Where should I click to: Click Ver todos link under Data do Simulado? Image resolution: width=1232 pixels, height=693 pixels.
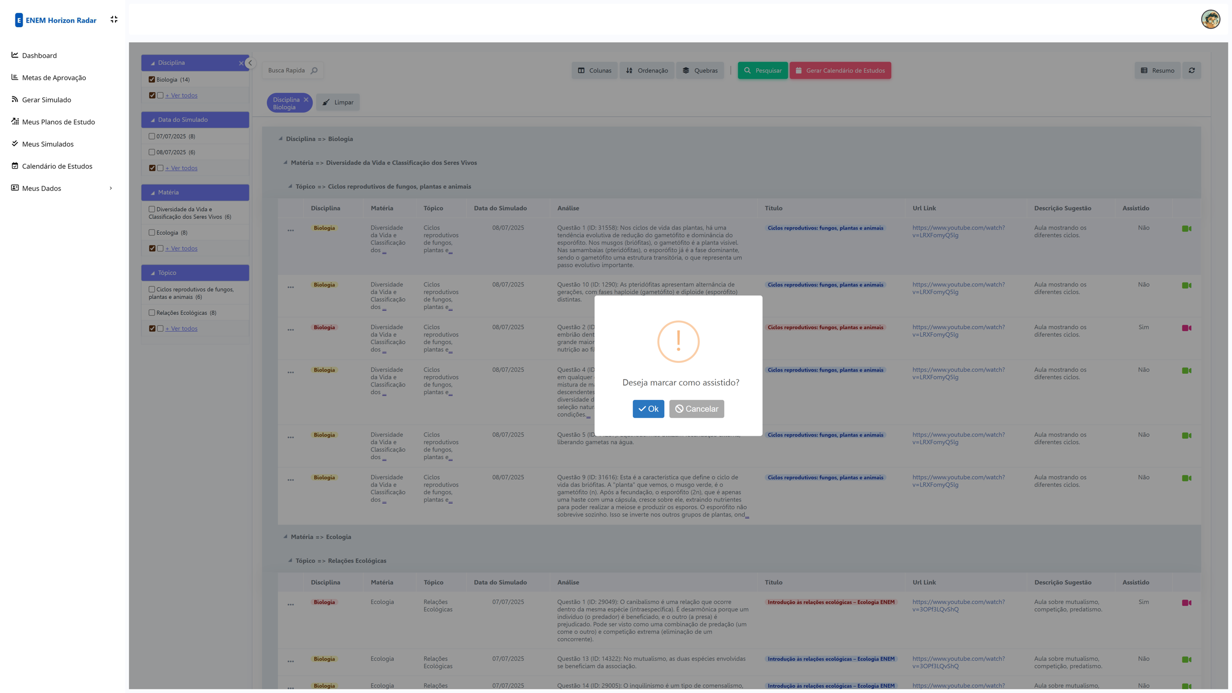point(181,168)
